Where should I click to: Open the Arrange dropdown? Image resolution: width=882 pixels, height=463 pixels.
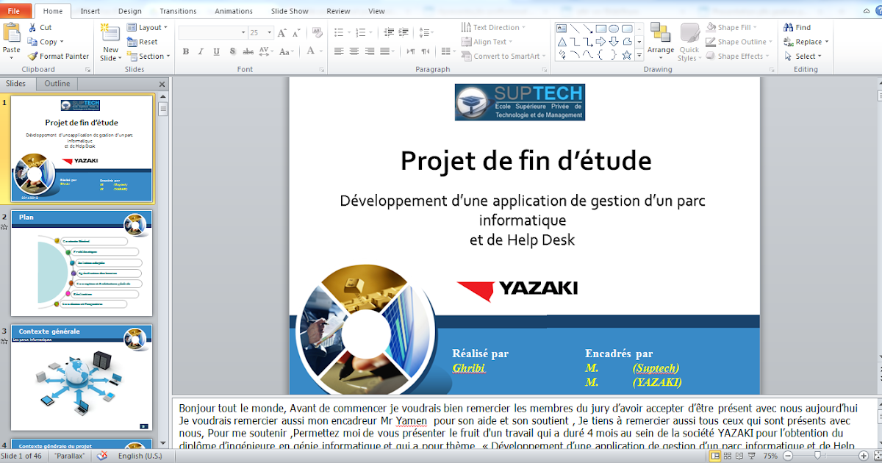coord(660,42)
